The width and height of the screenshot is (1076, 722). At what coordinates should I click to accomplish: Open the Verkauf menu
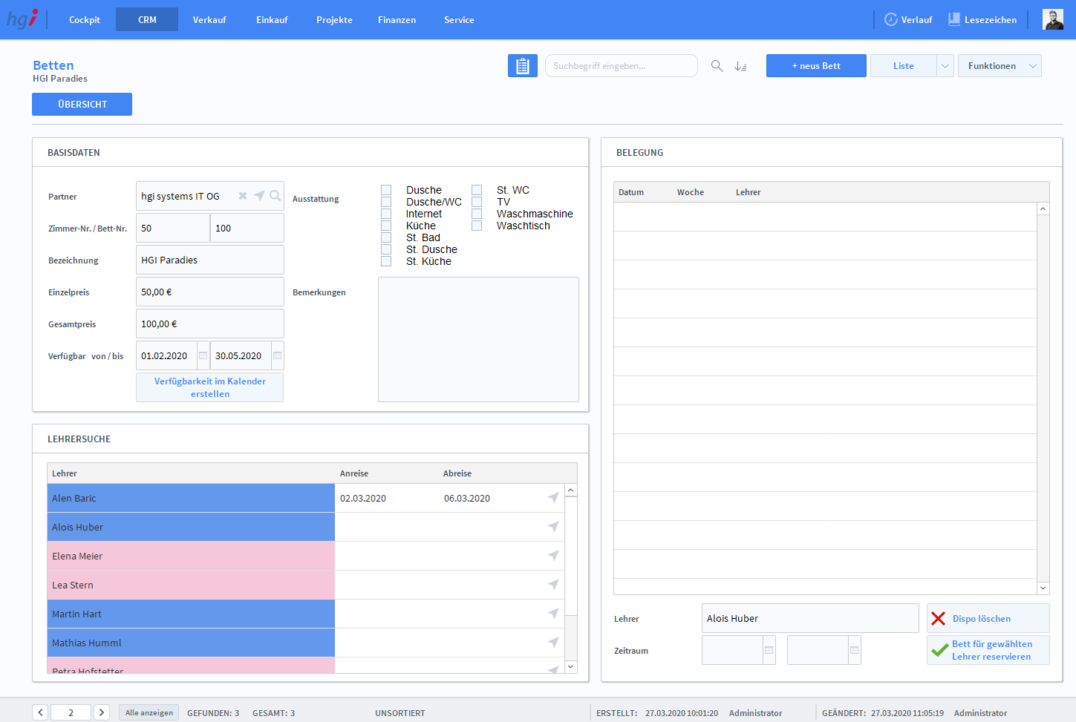click(209, 20)
